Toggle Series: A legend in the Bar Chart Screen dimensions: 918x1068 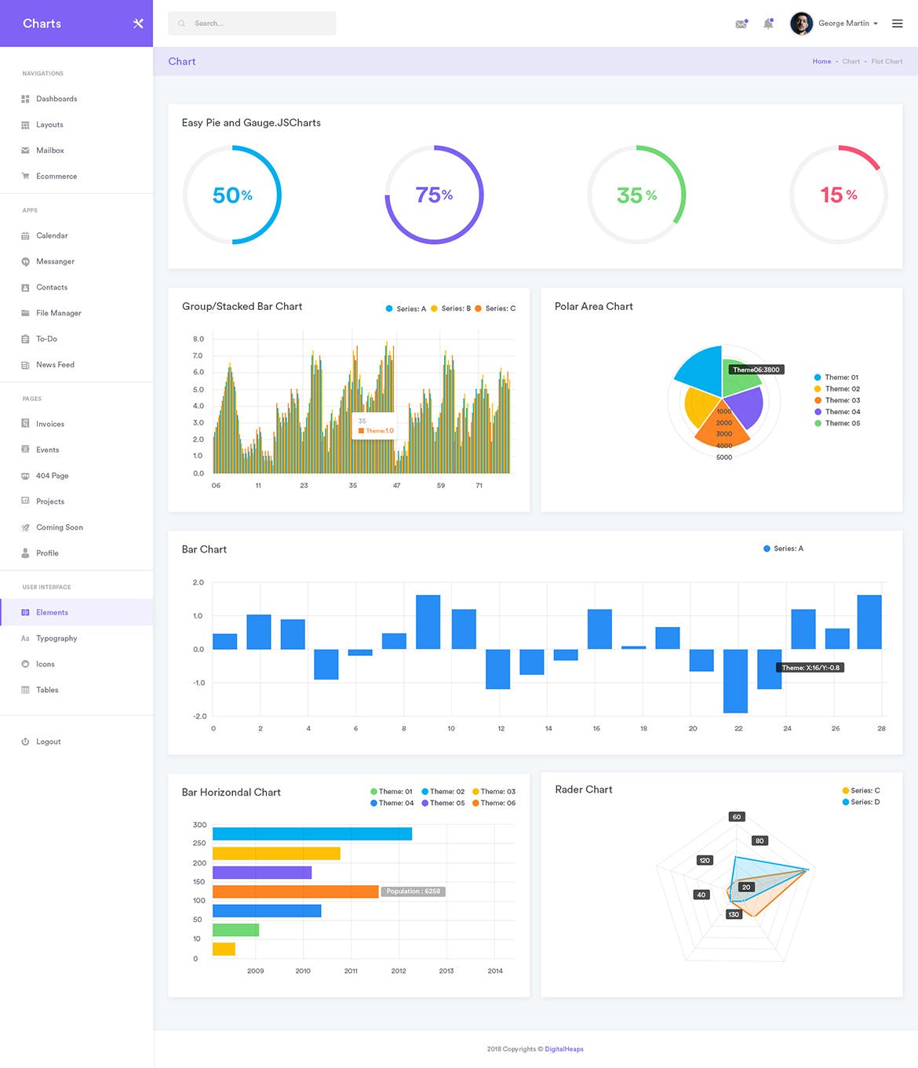click(x=783, y=549)
